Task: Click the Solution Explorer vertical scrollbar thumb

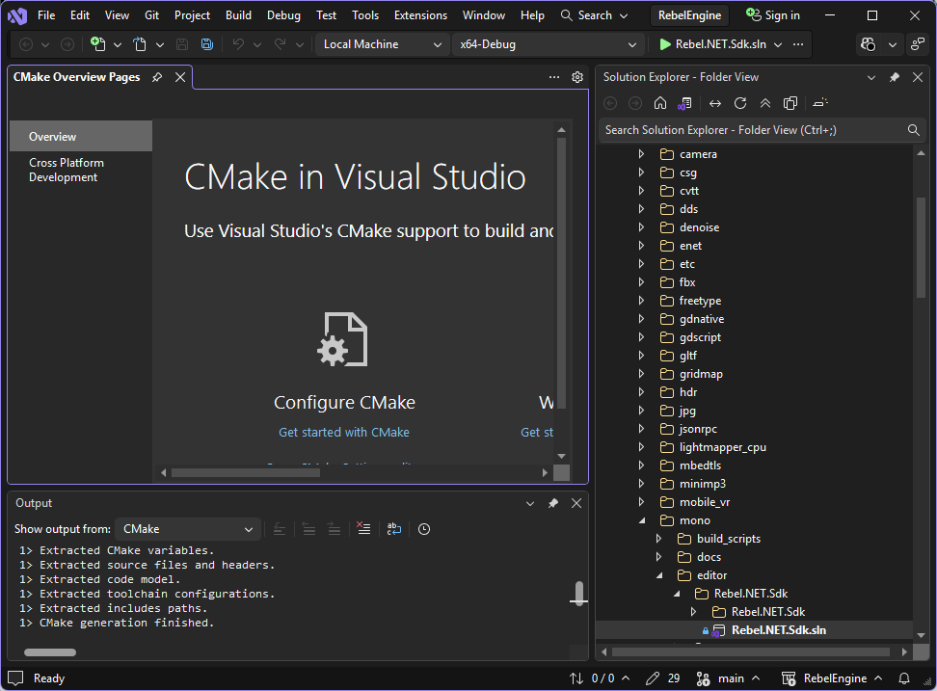Action: point(921,247)
